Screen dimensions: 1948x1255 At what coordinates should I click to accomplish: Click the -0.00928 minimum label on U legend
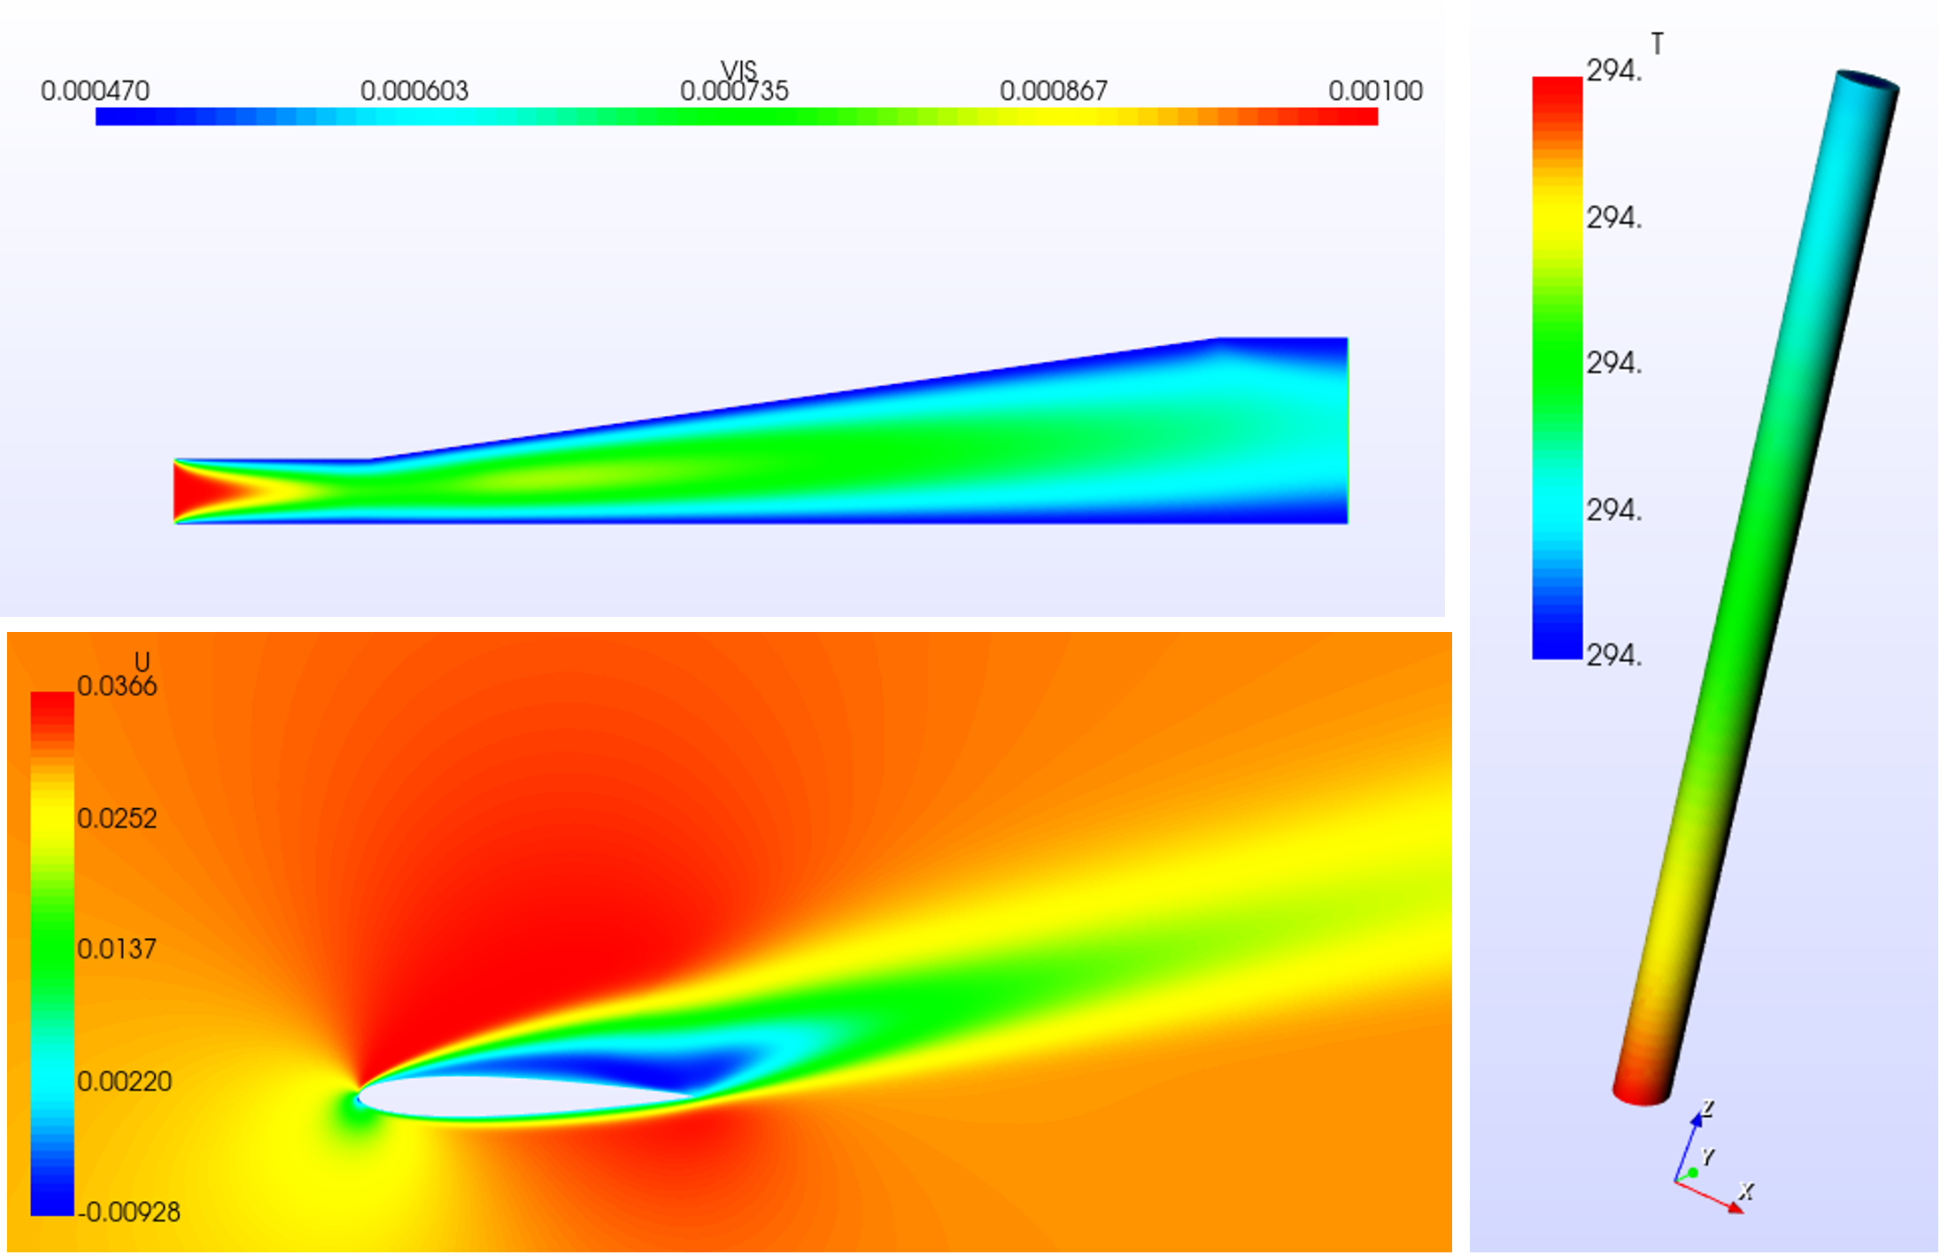click(x=129, y=1212)
